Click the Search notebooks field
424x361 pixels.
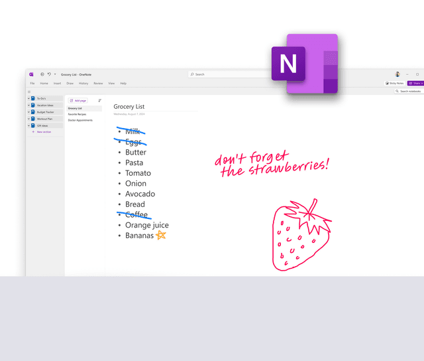(x=409, y=92)
